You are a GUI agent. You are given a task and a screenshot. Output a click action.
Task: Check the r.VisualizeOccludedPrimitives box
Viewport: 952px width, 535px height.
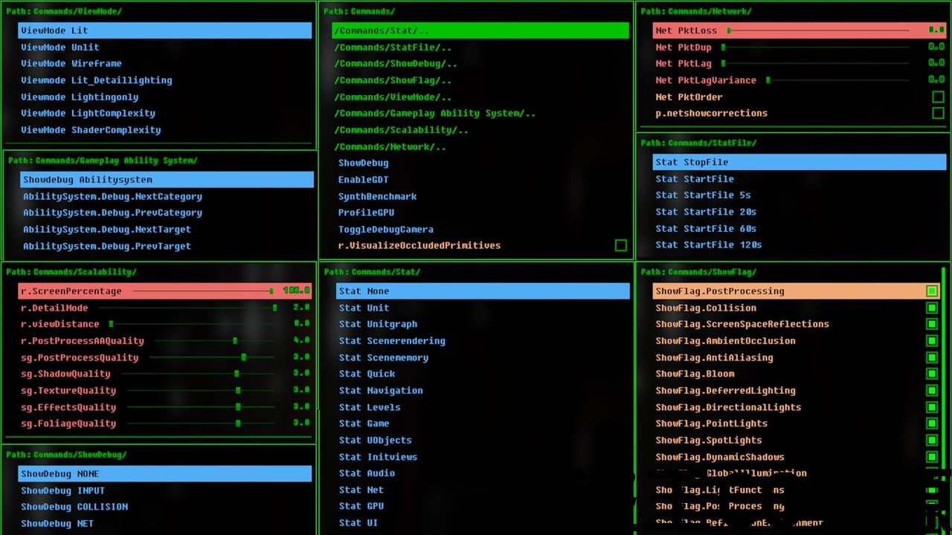(621, 245)
